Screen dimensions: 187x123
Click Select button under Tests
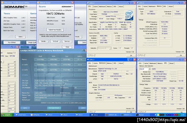pyautogui.click(x=21, y=37)
